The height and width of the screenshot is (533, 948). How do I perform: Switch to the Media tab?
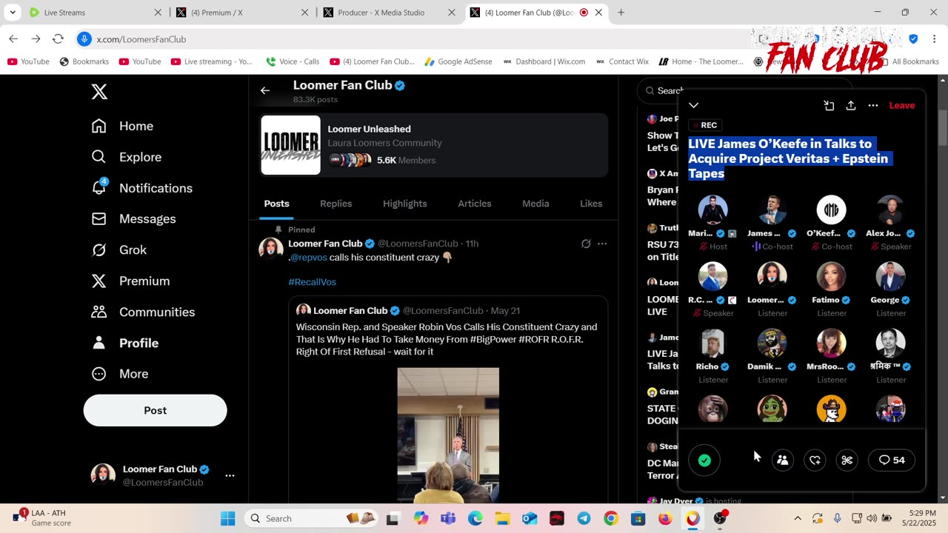[x=535, y=204]
